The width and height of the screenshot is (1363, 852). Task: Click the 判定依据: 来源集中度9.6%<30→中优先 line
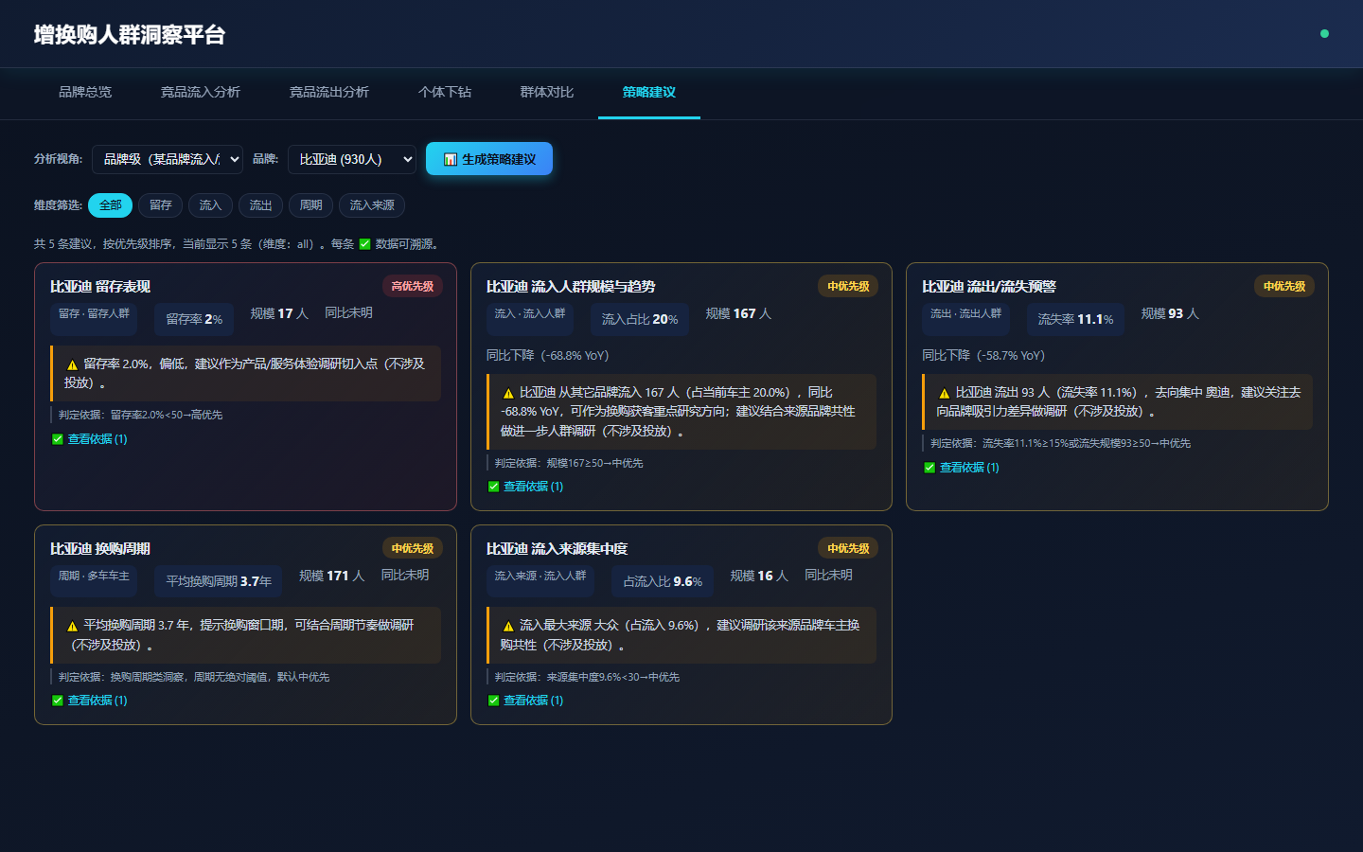(x=587, y=677)
